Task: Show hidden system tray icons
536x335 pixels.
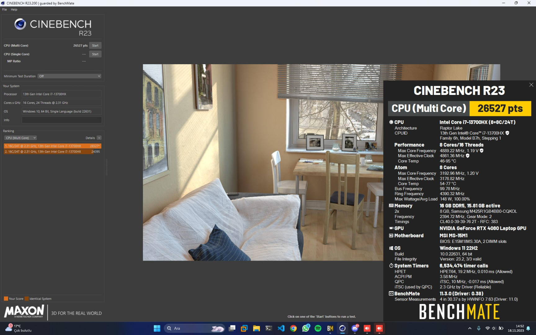Action: [470, 328]
